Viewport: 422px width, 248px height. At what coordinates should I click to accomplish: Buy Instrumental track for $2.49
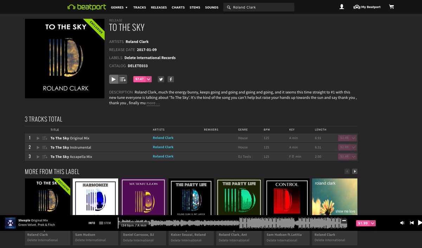click(x=344, y=147)
